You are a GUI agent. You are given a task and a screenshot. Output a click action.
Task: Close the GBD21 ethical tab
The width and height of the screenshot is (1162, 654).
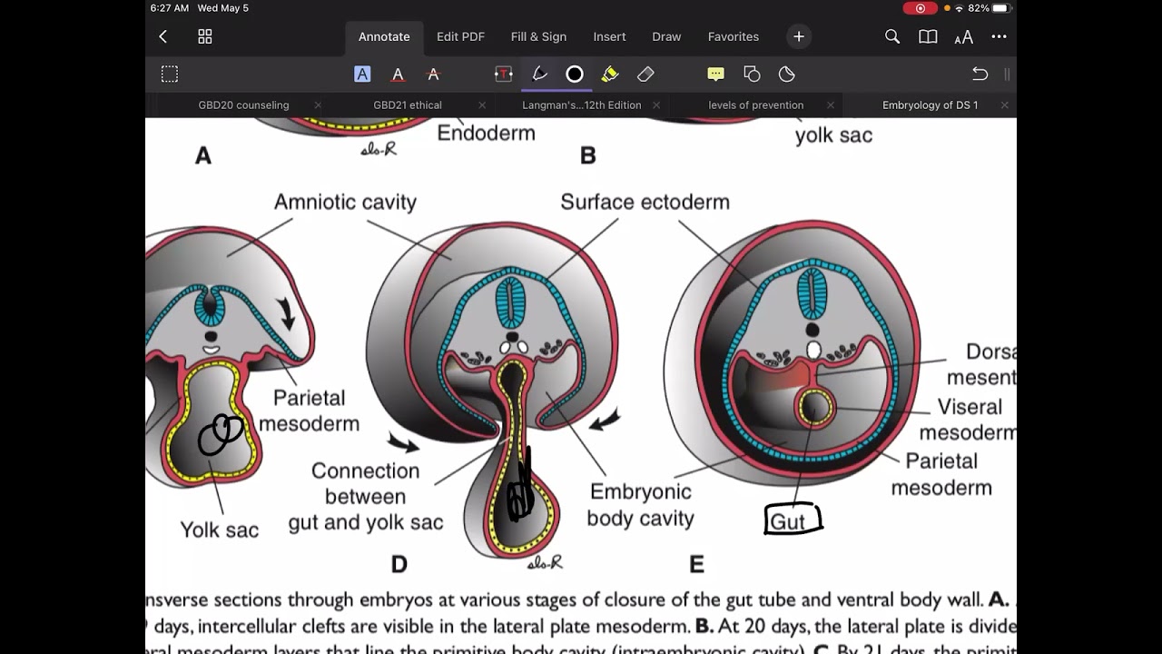click(482, 105)
